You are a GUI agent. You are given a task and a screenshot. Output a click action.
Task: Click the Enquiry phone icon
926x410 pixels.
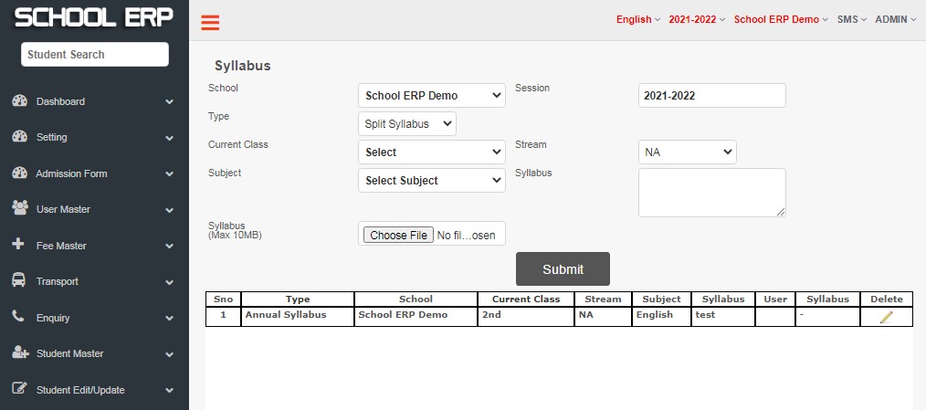pos(18,317)
